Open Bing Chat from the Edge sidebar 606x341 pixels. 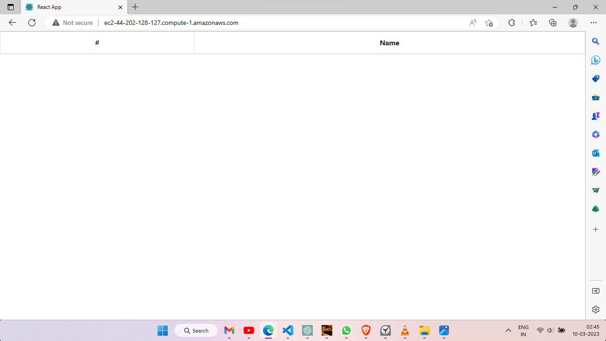coord(596,60)
